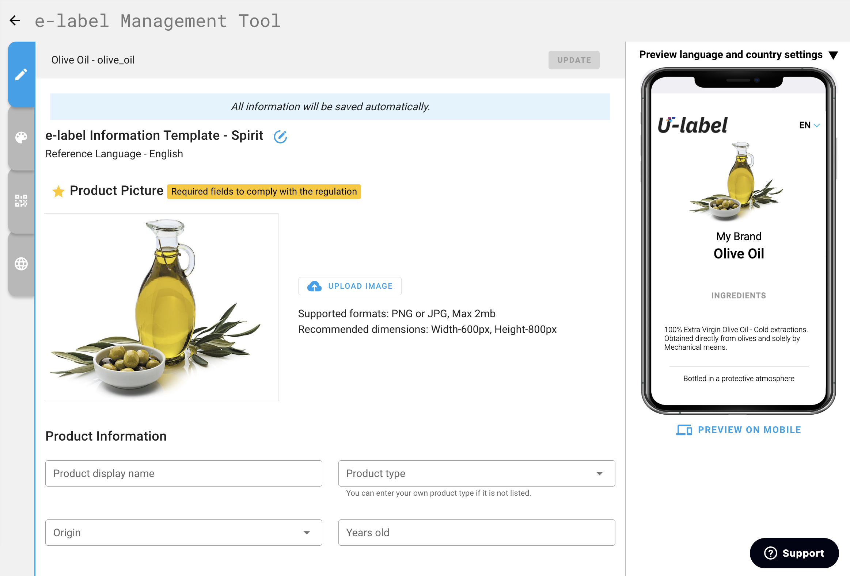Click the Support help icon
This screenshot has height=576, width=850.
[x=770, y=553]
